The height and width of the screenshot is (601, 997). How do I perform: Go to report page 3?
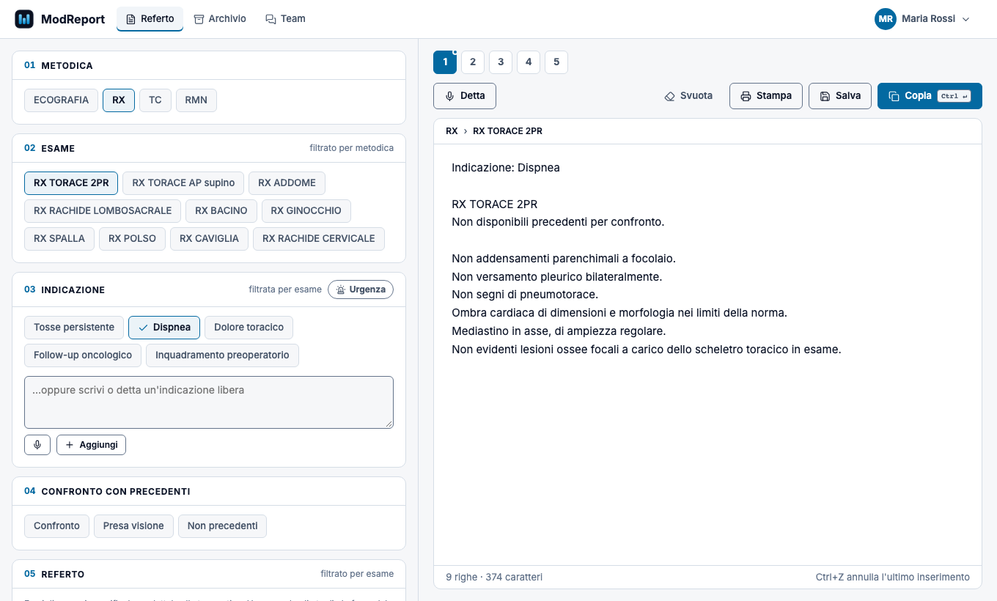(x=501, y=62)
